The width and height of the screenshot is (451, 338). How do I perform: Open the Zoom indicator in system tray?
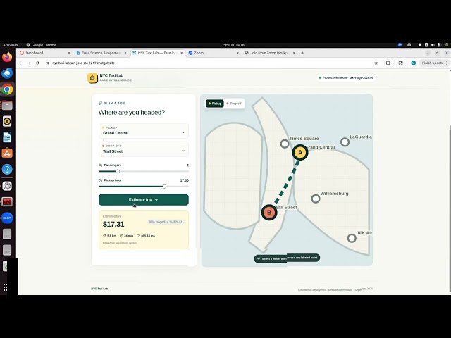400,45
